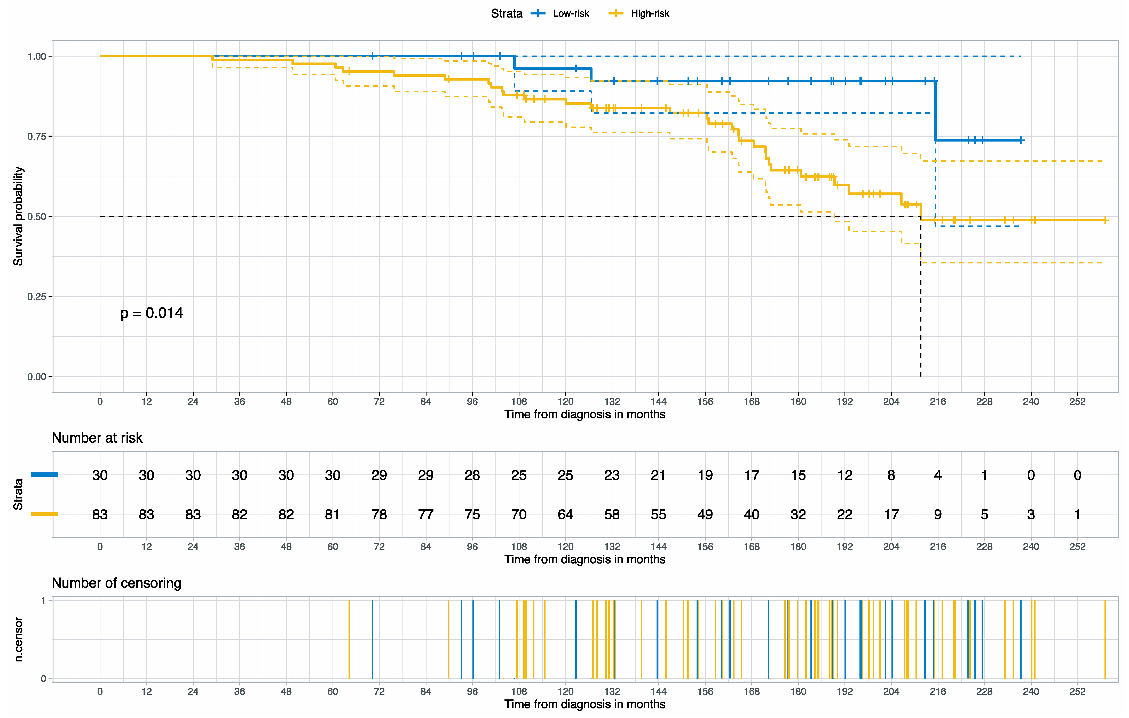Click the last censor mark on High-risk curve
The width and height of the screenshot is (1129, 718).
coord(1105,220)
